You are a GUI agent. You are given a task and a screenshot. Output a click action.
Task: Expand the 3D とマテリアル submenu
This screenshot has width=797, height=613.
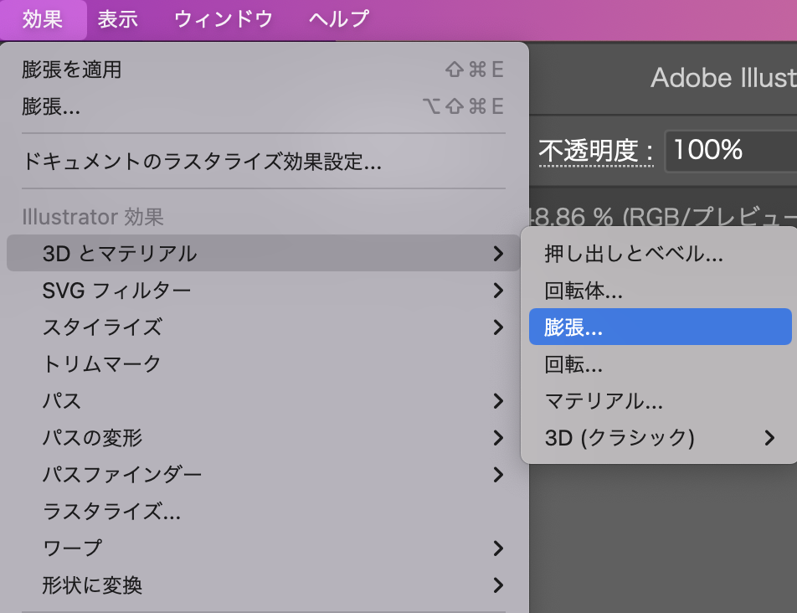coord(120,253)
